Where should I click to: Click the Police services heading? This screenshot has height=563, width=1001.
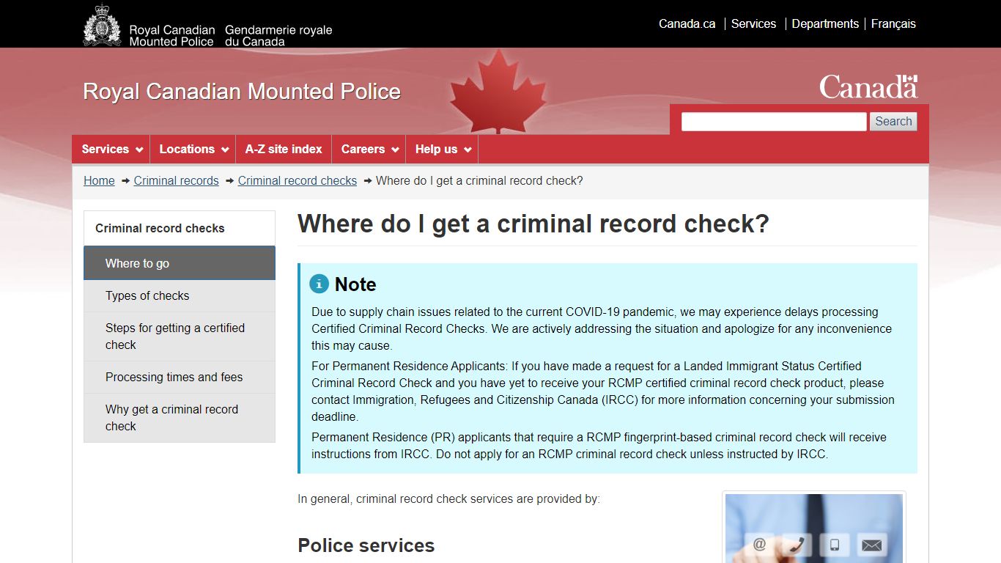[x=366, y=545]
